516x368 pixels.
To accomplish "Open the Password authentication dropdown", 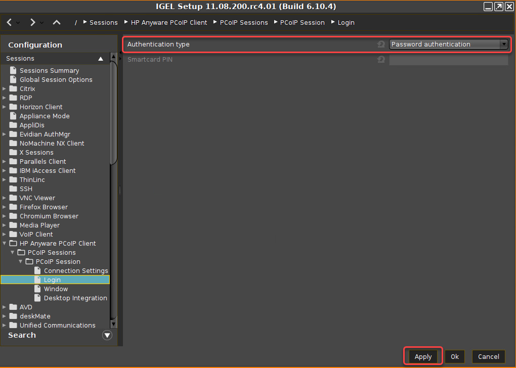I will [x=504, y=44].
